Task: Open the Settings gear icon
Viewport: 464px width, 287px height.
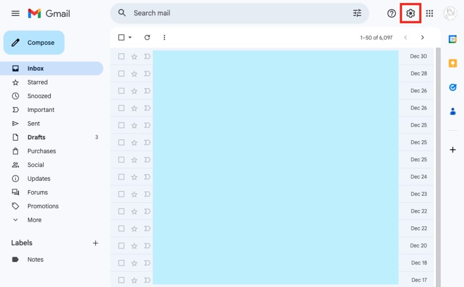Action: click(411, 14)
